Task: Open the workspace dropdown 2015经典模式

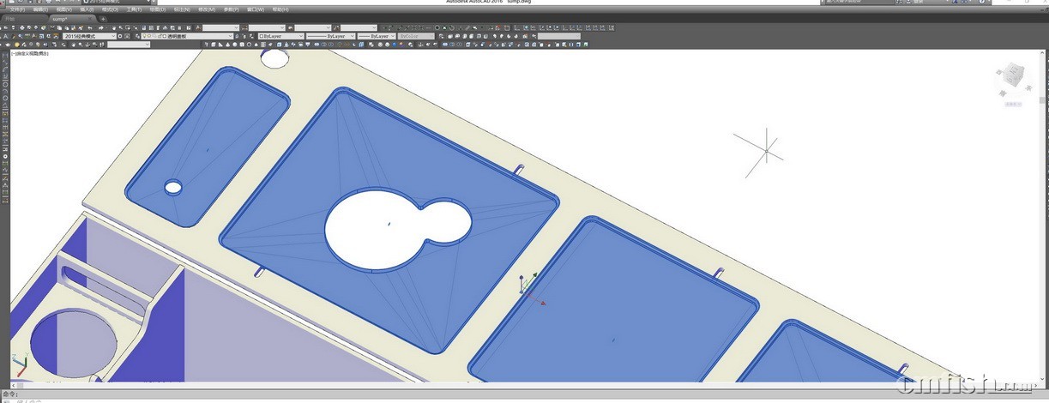Action: [88, 37]
